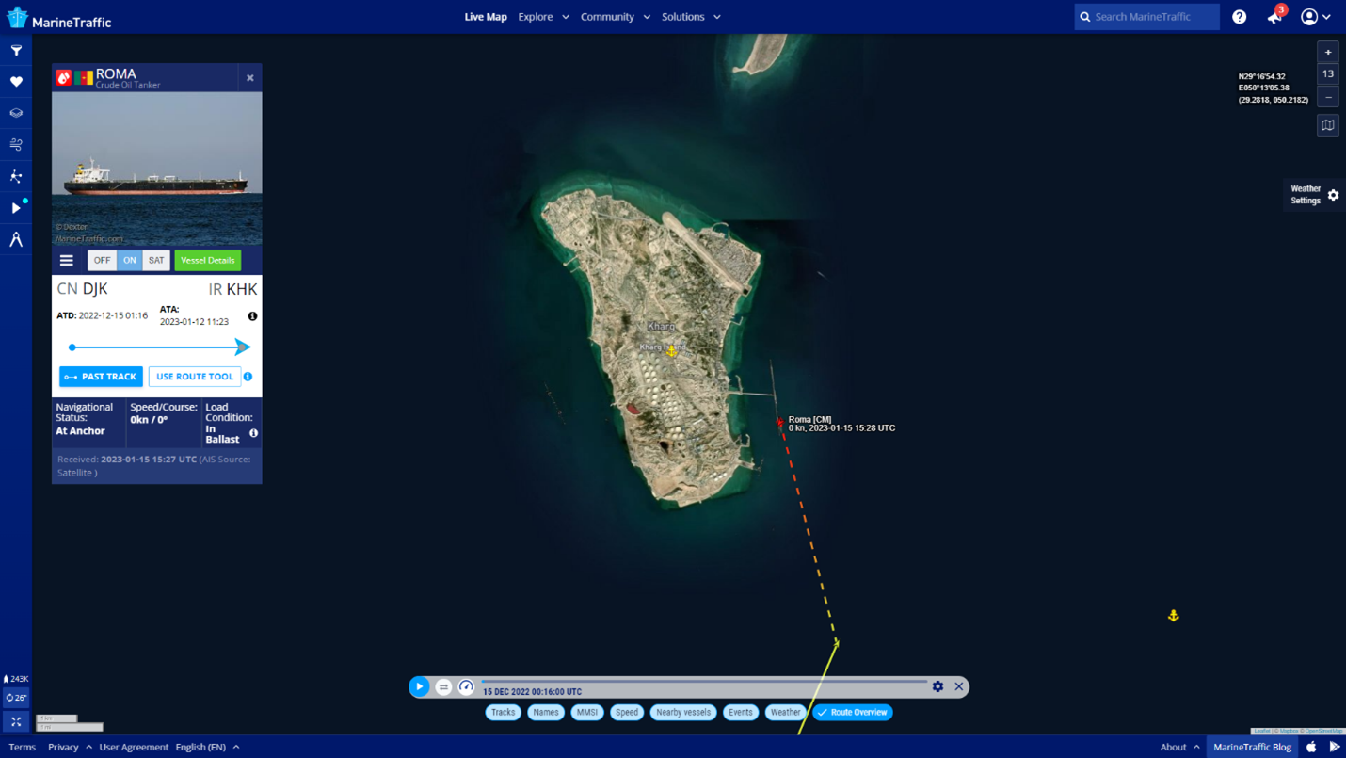Image resolution: width=1346 pixels, height=758 pixels.
Task: Open the Apple app store icon
Action: pyautogui.click(x=1311, y=747)
